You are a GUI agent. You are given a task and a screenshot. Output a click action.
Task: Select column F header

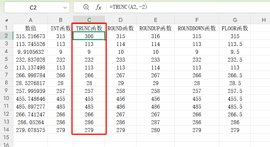(197, 20)
